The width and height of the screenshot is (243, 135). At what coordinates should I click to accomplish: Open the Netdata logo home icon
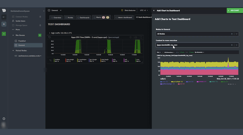point(4,11)
